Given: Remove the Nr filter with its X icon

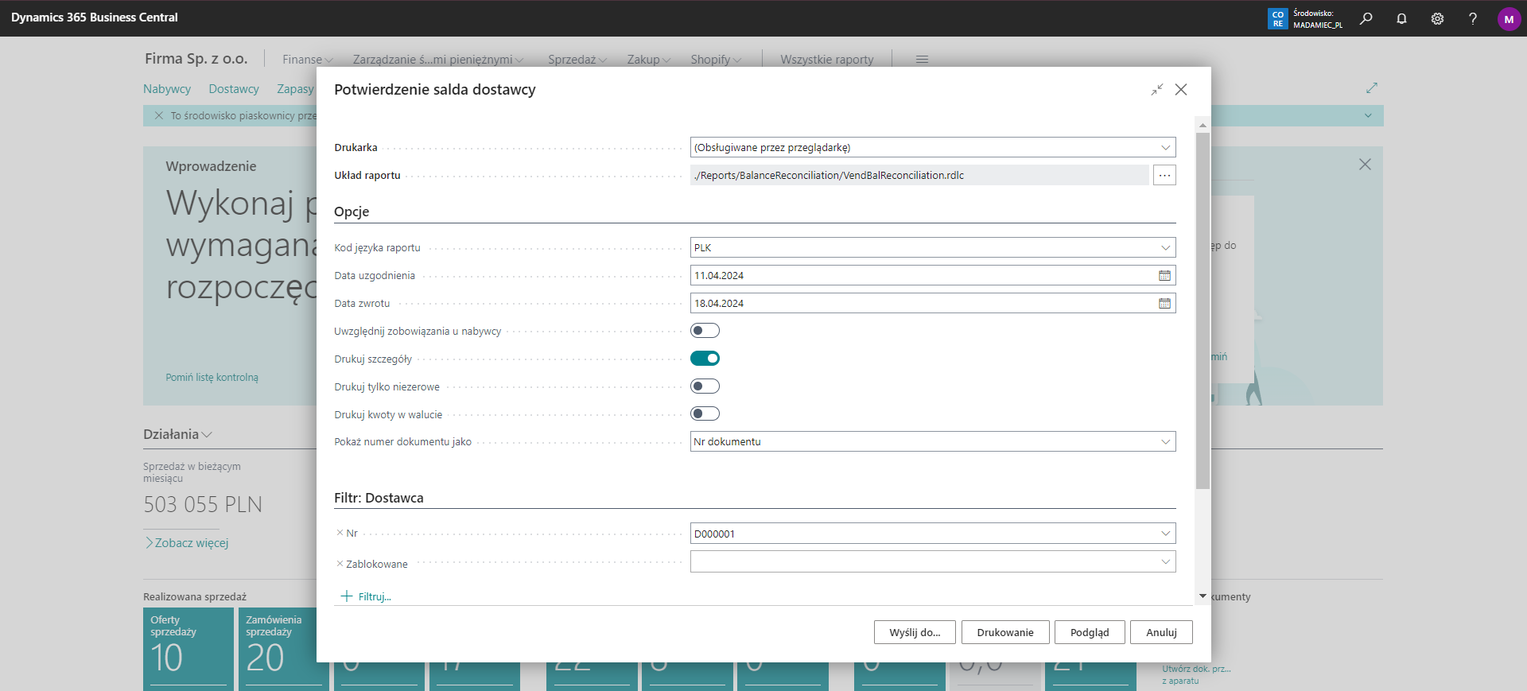Looking at the screenshot, I should (340, 533).
